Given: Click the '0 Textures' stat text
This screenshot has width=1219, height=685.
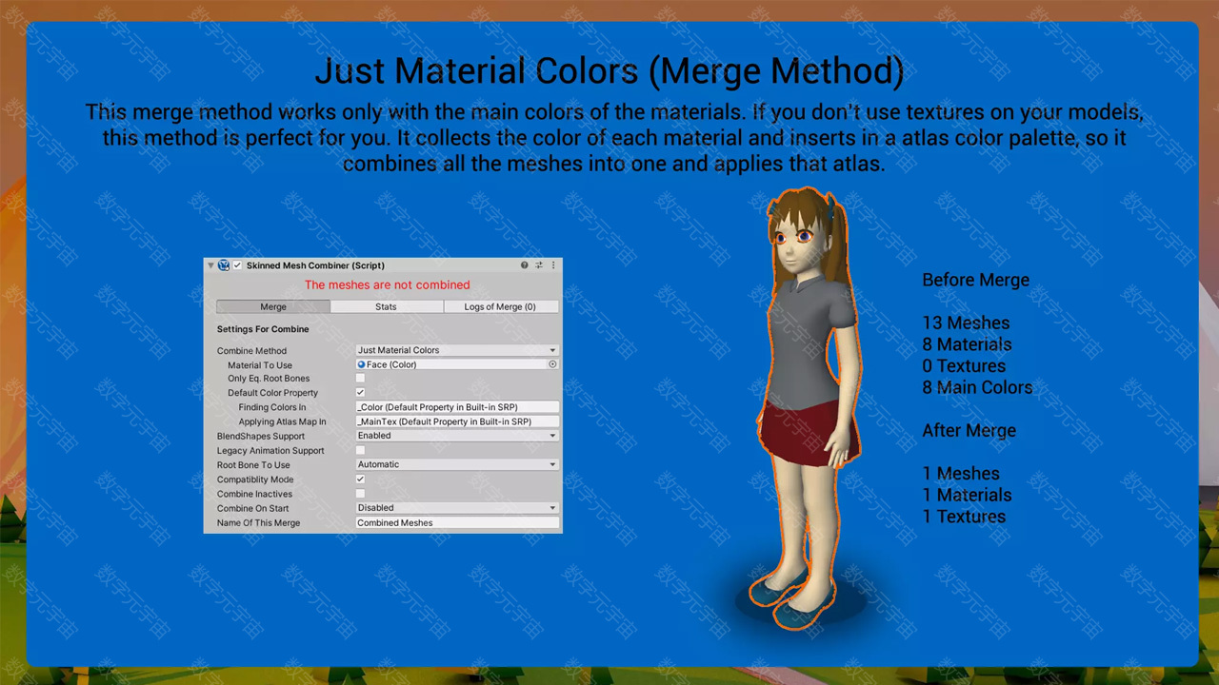Looking at the screenshot, I should pos(964,366).
